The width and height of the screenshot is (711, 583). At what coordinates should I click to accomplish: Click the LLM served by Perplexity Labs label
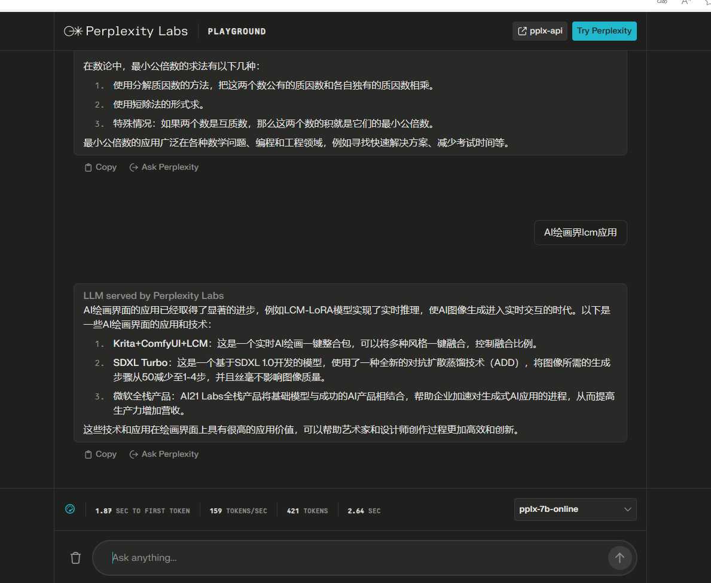153,295
